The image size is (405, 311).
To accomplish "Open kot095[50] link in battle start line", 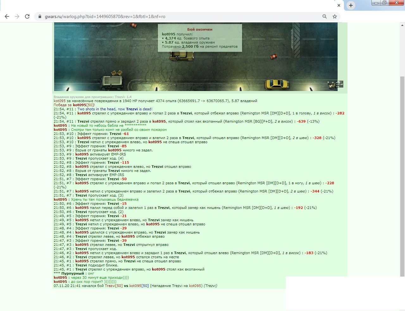I will (x=139, y=286).
